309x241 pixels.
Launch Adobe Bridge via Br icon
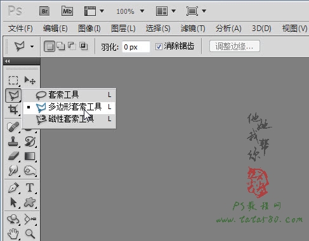[44, 11]
